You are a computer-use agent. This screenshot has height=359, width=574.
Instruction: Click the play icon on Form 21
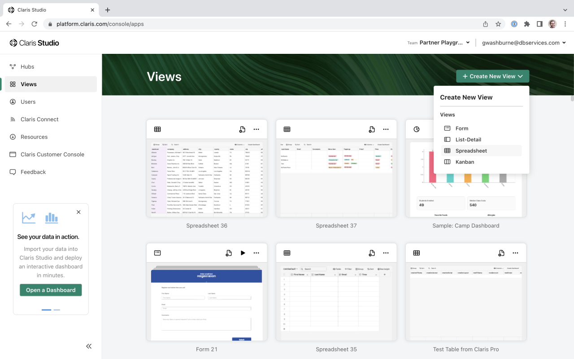[x=243, y=253]
